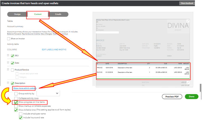Click the vertical scrollbar at right edge

[200, 88]
